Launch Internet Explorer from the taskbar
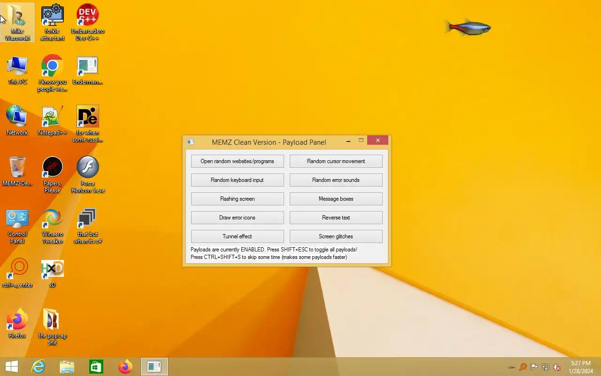Screen dimensions: 601x376 [x=38, y=367]
